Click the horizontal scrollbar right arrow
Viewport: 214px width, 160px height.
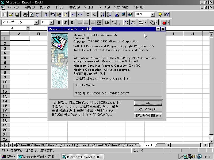click(x=206, y=145)
